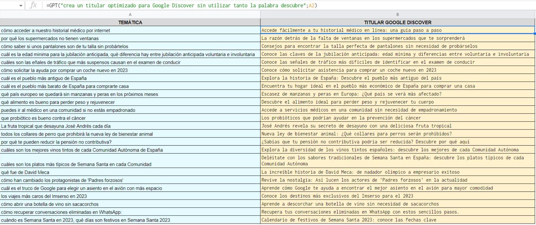Screen dimensions: 536x225
Task: Click the 'qué fue de David Meca' cell
Action: point(130,172)
